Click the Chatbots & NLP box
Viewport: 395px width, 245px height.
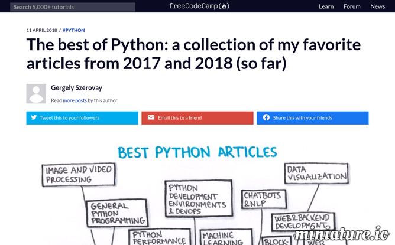264,199
